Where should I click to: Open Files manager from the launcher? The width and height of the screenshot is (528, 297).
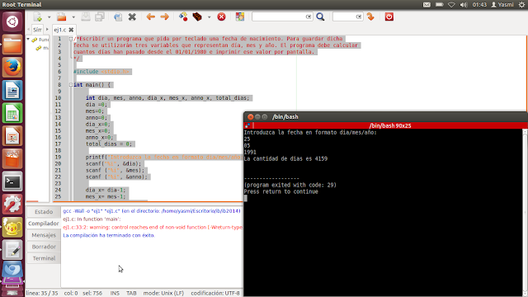(12, 45)
